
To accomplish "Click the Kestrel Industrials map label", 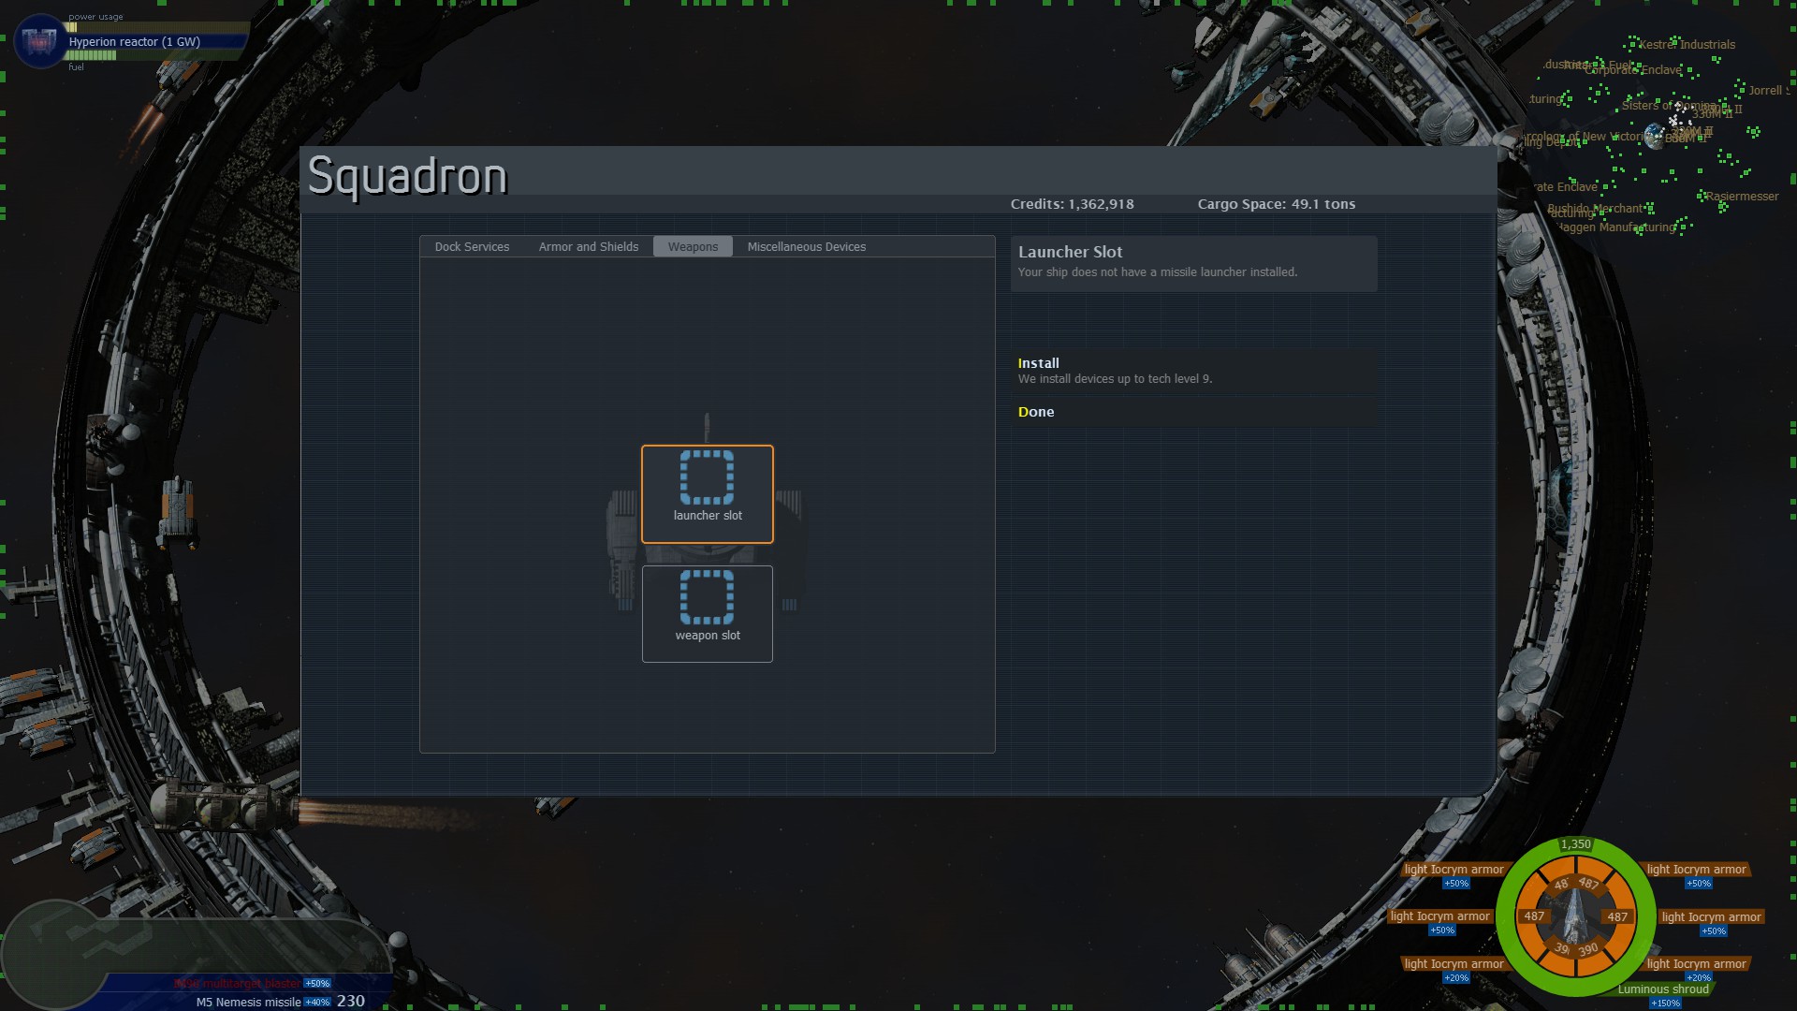I will (x=1687, y=45).
